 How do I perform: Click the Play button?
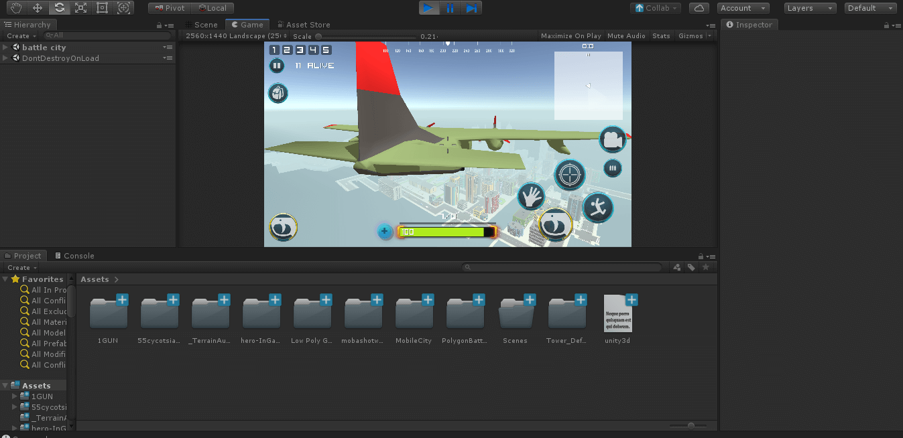pos(429,8)
